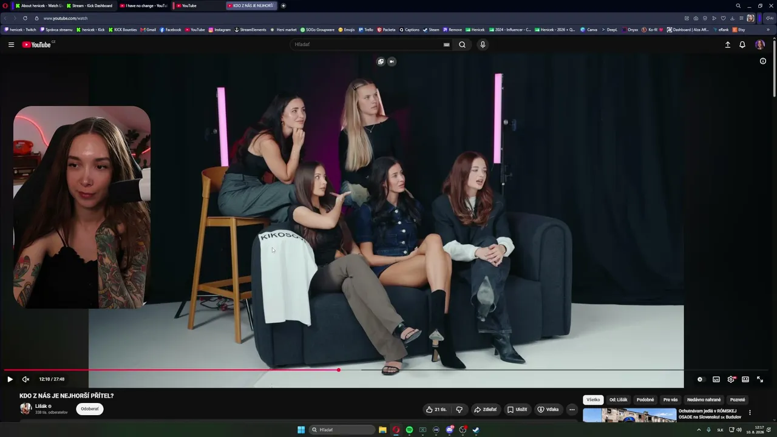Image resolution: width=777 pixels, height=437 pixels.
Task: Show hidden system tray icons
Action: tap(699, 430)
